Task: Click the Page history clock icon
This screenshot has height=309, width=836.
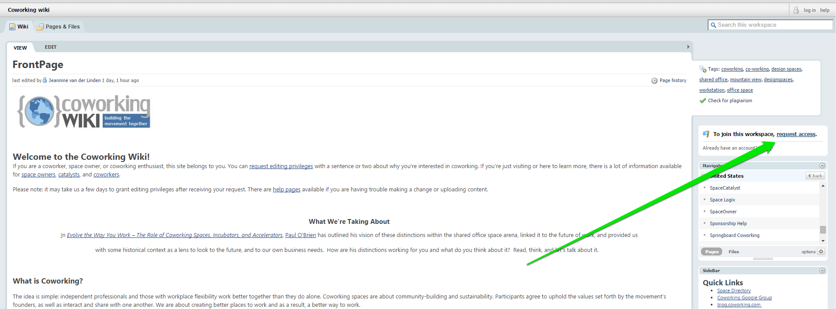Action: click(x=654, y=81)
